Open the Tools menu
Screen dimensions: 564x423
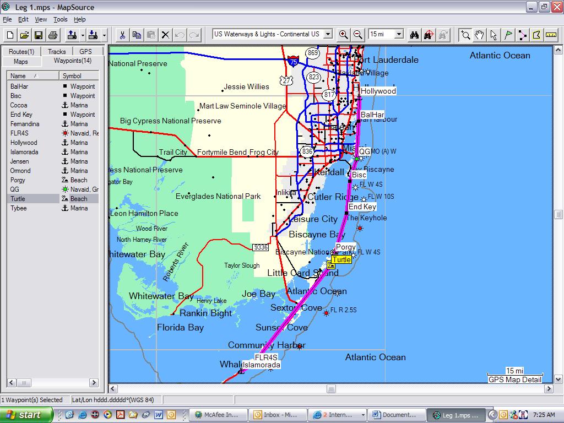[x=61, y=19]
